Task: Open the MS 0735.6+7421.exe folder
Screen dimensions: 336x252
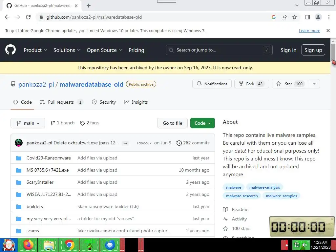Action: (x=48, y=170)
